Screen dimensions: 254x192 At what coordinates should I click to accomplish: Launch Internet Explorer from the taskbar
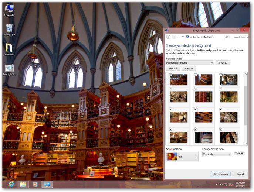(x=11, y=184)
